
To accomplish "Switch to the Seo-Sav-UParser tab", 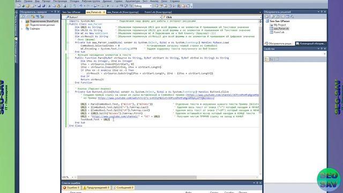I will click(71, 12).
